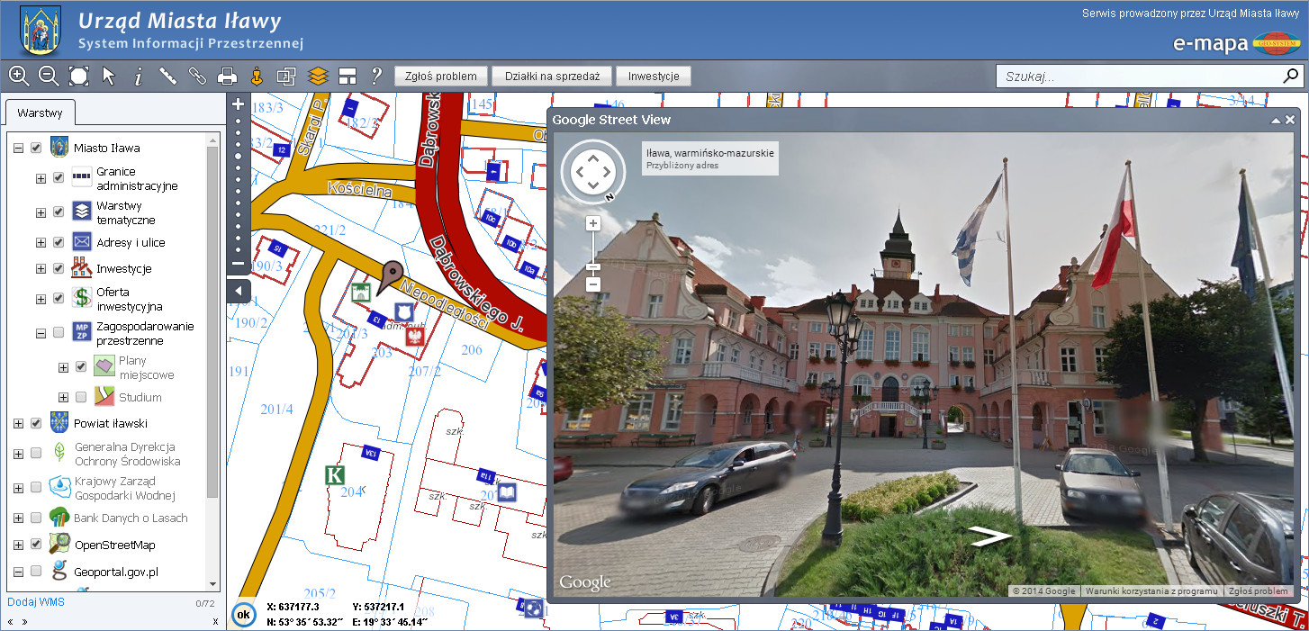Toggle Granice administracyjne layer checkbox
This screenshot has width=1309, height=631.
coord(59,178)
